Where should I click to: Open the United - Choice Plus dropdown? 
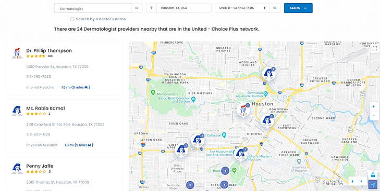(242, 8)
